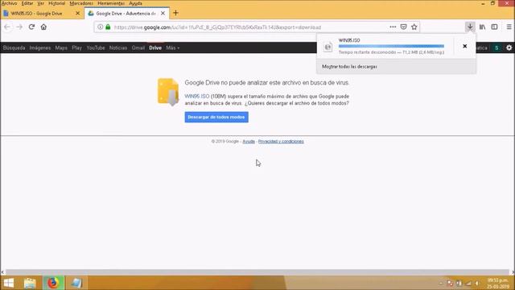Viewport: 515px width, 290px height.
Task: Click the Windows Start button
Action: click(x=9, y=283)
